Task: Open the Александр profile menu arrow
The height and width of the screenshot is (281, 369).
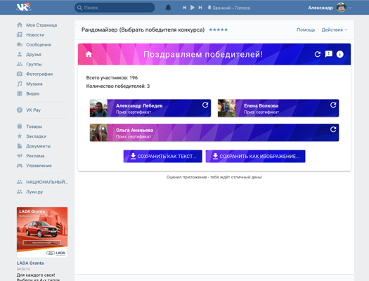Action: [x=350, y=8]
